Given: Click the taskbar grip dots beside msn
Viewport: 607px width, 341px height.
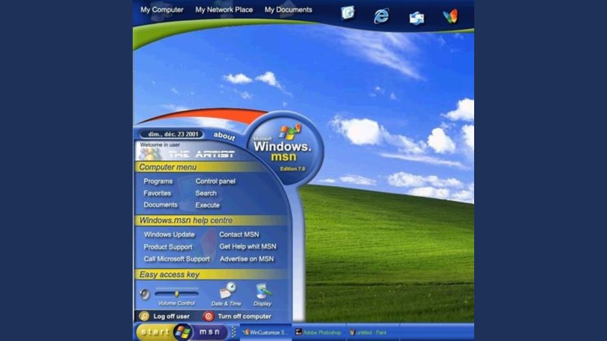Looking at the screenshot, I should 234,332.
